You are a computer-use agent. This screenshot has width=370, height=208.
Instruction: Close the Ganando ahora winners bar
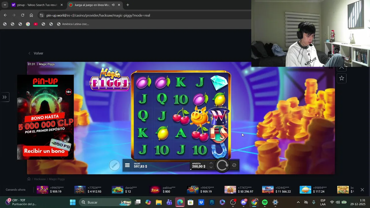[x=362, y=190]
